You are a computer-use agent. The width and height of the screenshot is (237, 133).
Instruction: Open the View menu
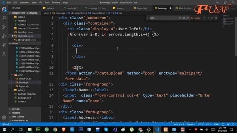[x=34, y=3]
